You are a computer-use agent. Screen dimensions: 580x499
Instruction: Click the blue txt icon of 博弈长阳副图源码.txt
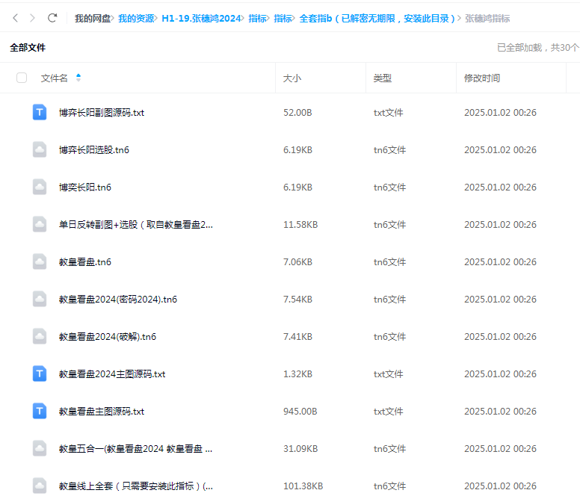click(40, 113)
